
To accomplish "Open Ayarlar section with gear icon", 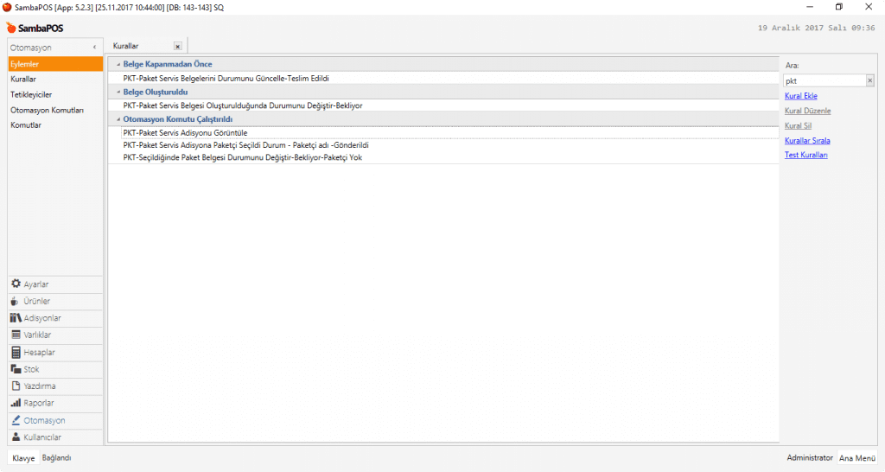I will click(35, 284).
